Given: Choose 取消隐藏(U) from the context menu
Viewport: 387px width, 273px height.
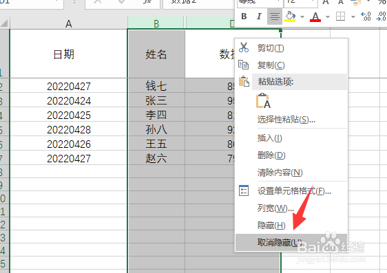Looking at the screenshot, I should (x=291, y=243).
